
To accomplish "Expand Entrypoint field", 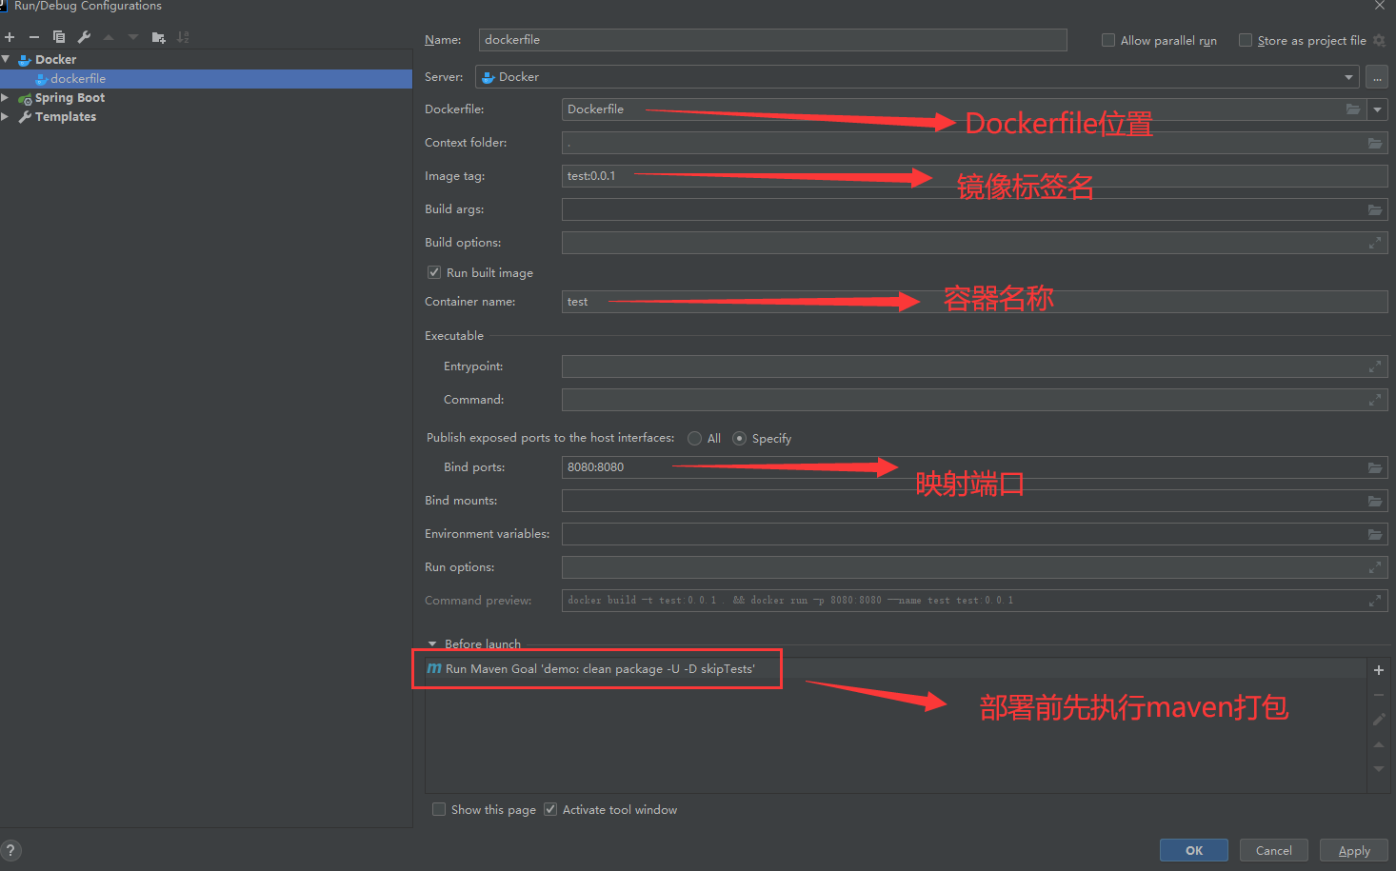I will point(1375,366).
